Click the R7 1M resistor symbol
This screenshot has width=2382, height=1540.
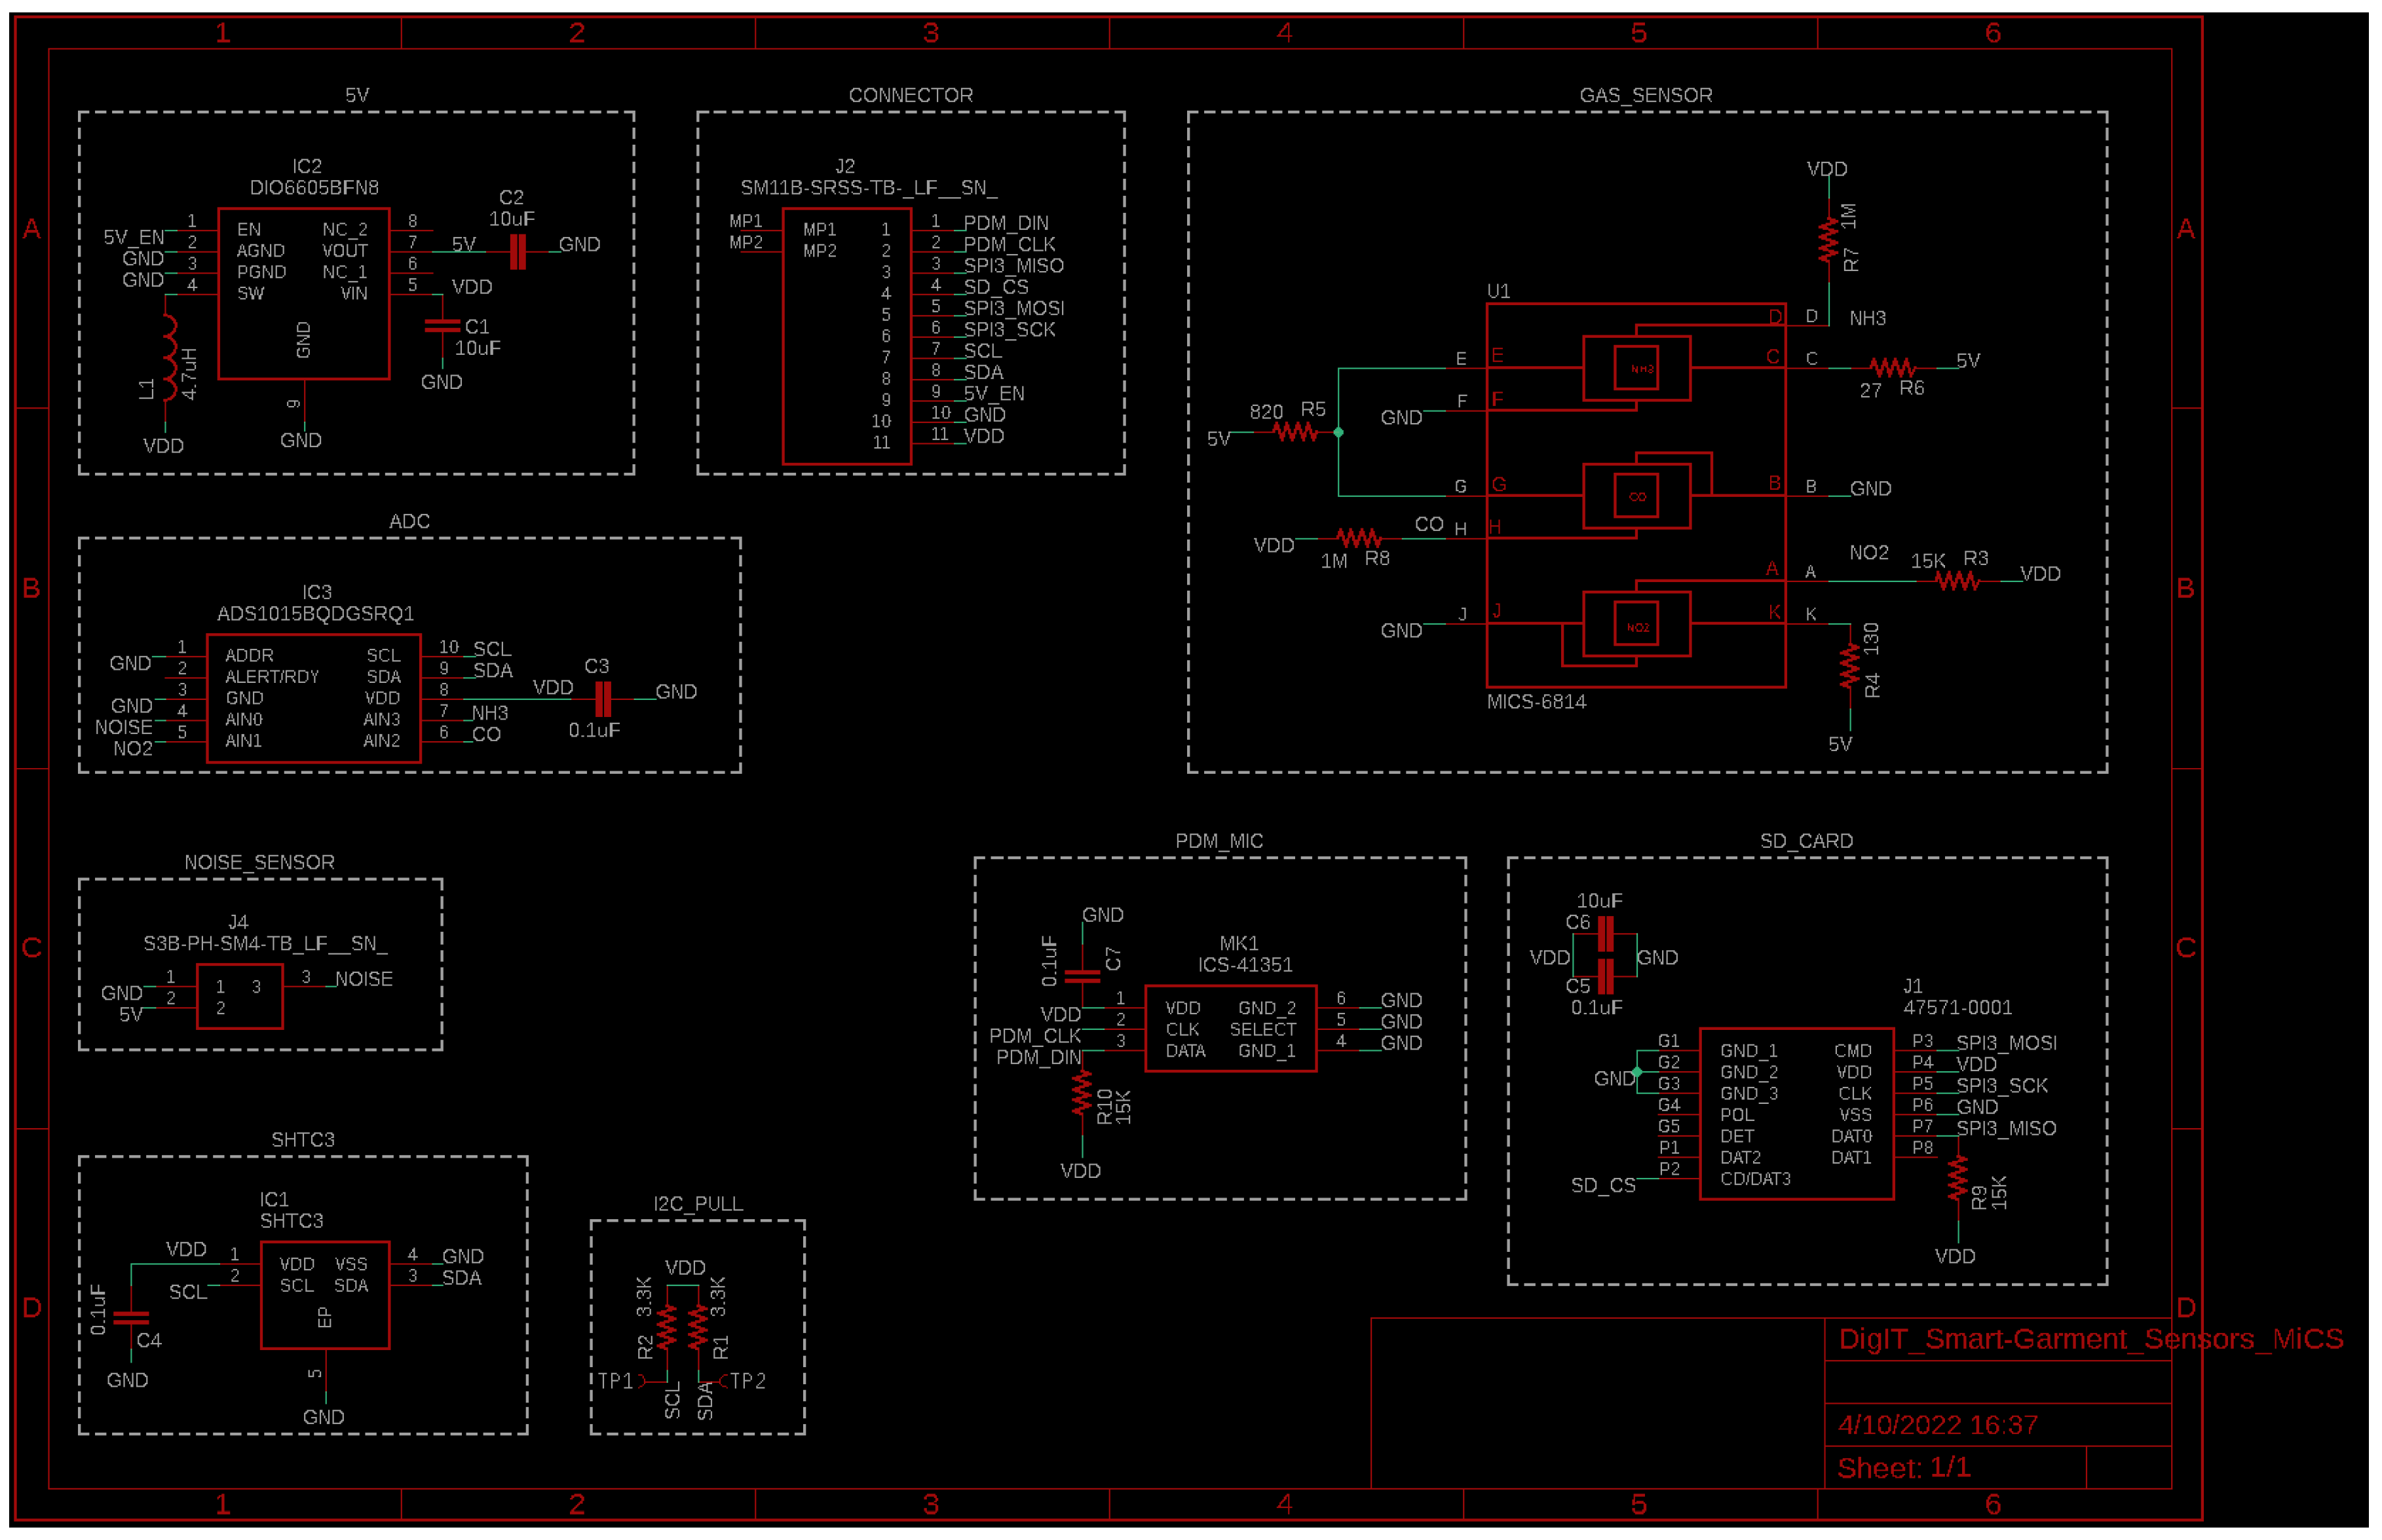tap(1828, 240)
